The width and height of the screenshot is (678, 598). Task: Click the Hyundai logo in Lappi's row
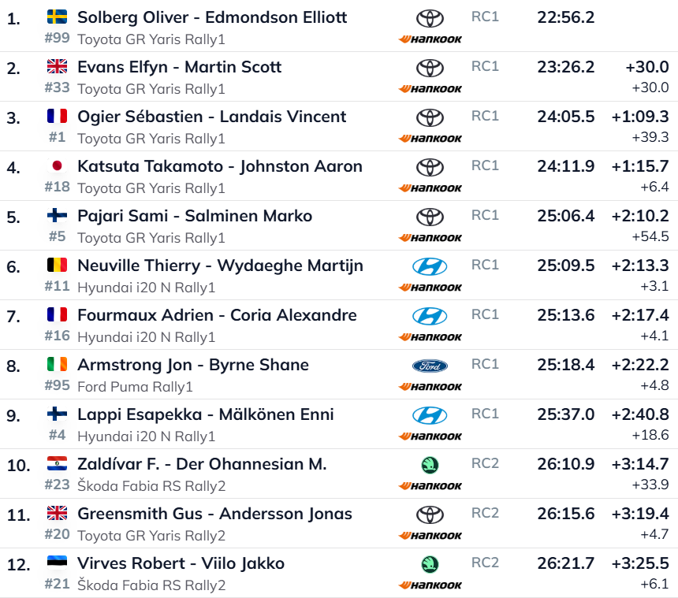pos(430,415)
